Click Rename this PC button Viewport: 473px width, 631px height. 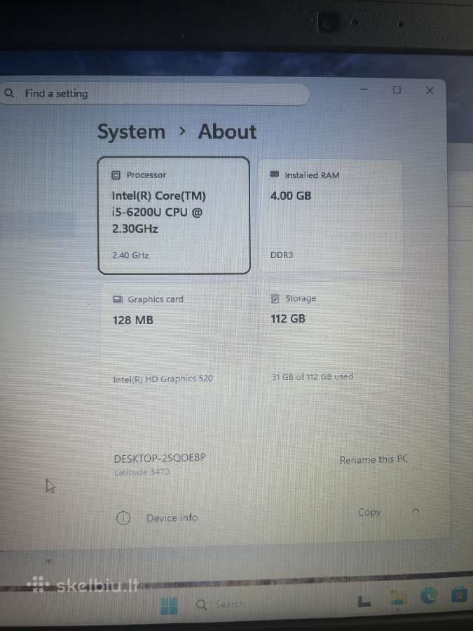[373, 459]
